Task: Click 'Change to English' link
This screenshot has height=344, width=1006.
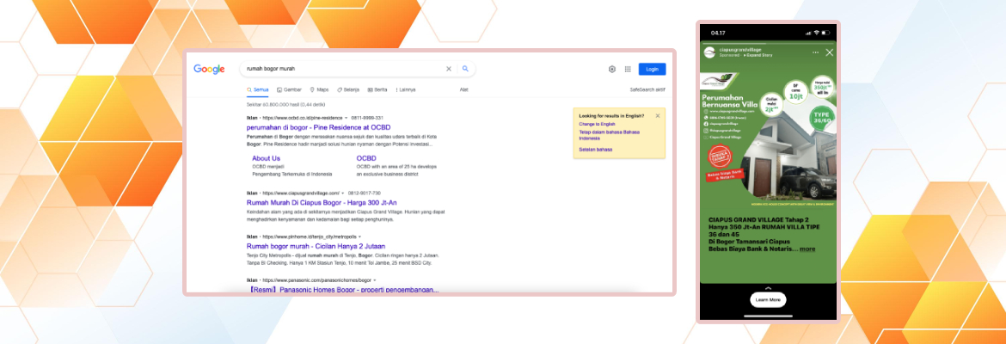Action: coord(598,124)
